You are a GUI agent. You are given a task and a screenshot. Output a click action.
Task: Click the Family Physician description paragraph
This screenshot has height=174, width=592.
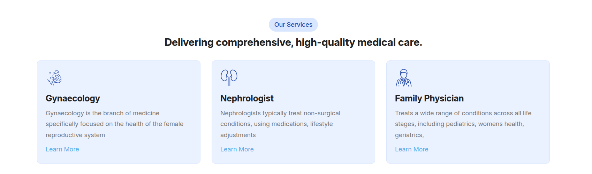tap(463, 124)
